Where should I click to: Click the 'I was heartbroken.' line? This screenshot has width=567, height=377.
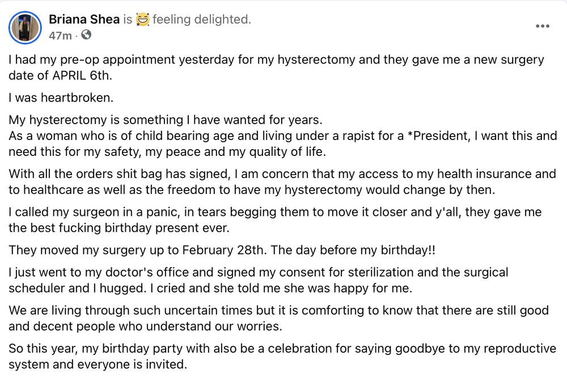[61, 98]
